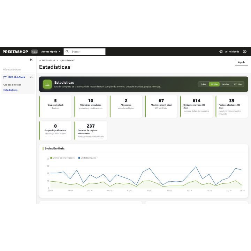Click the Movimientos (7 días) card
The image size is (251, 251).
click(x=161, y=106)
